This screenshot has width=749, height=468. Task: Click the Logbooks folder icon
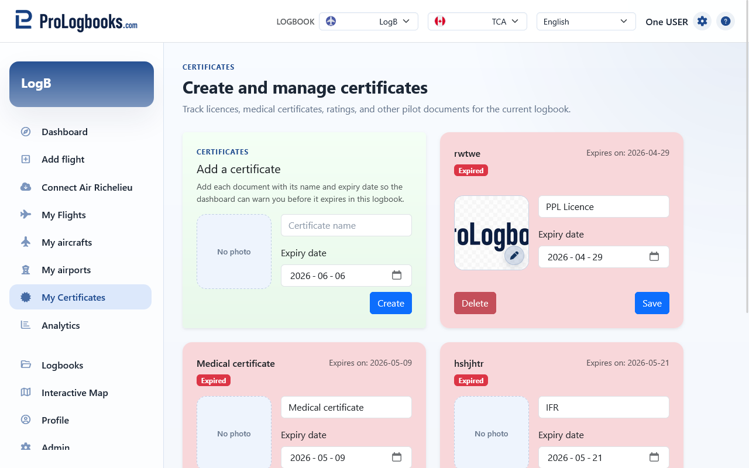(26, 364)
